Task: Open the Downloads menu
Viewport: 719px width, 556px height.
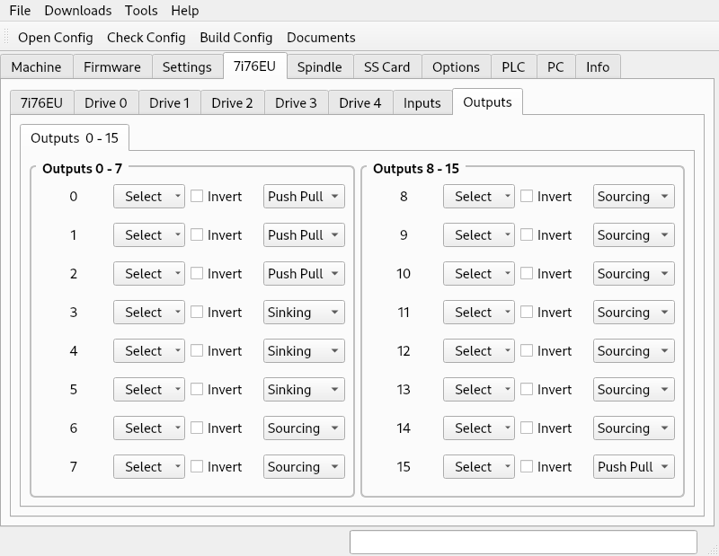Action: [78, 11]
